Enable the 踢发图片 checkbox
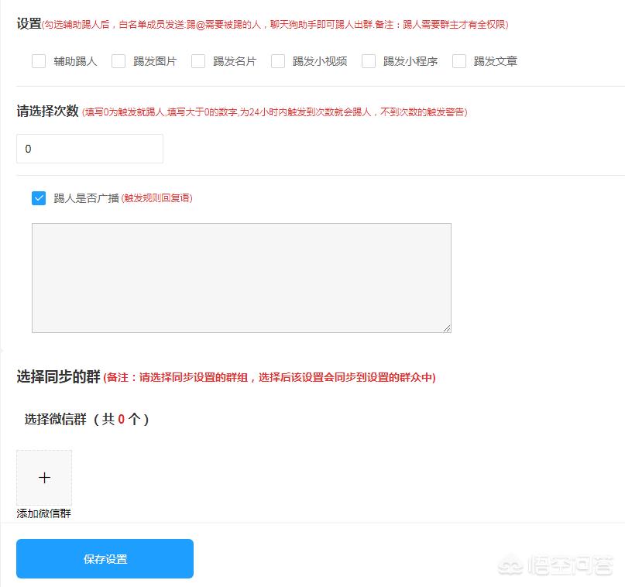 118,60
